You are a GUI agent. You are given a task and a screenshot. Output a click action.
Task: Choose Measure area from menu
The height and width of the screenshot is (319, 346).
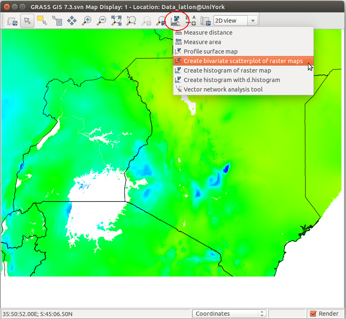click(243, 42)
